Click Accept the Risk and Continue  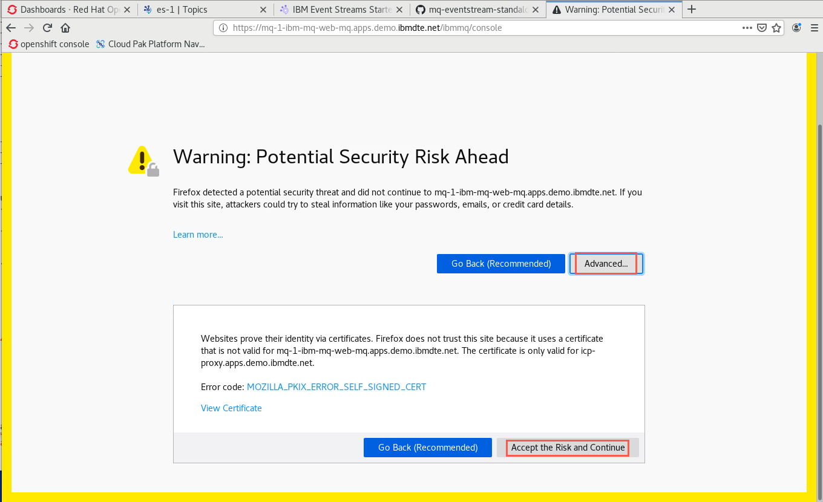click(x=568, y=448)
